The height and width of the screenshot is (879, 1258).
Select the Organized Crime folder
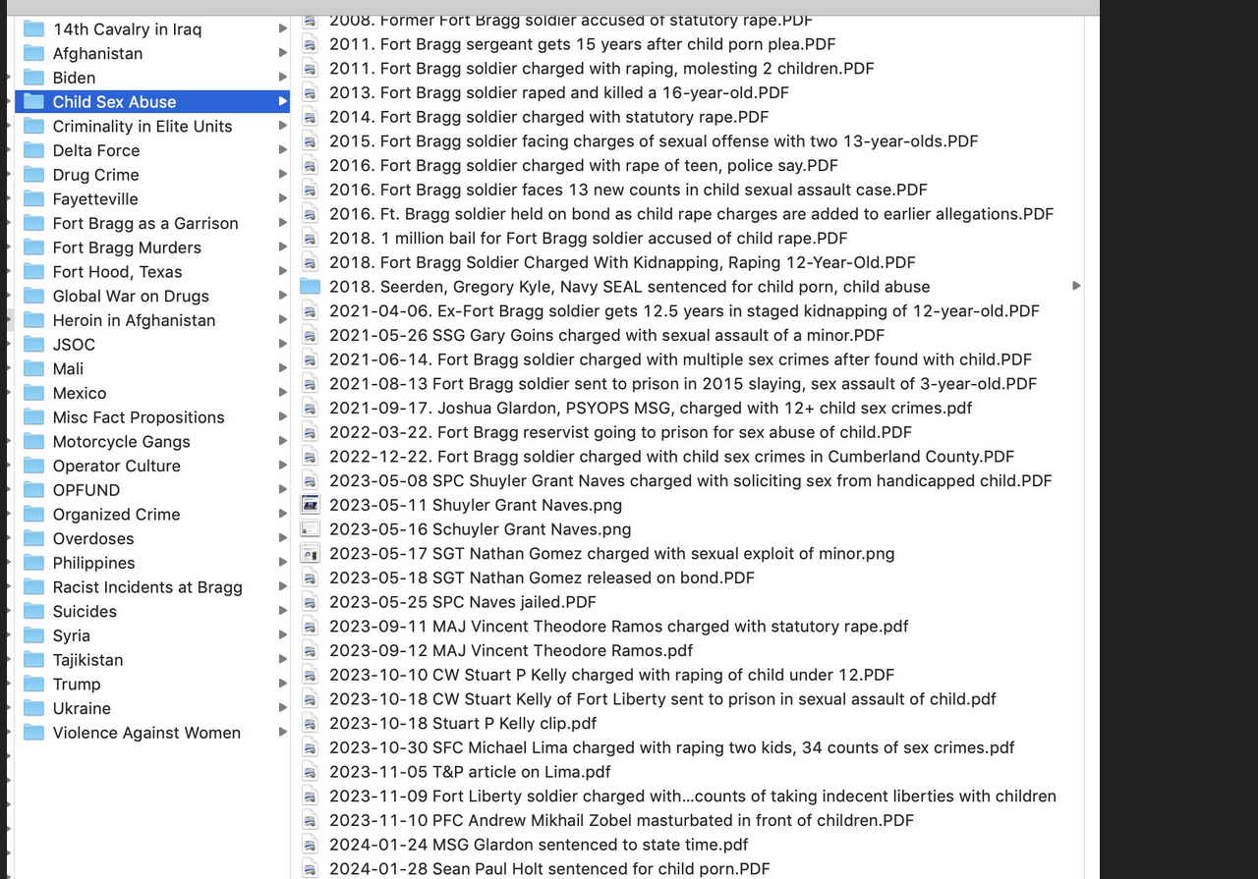tap(152, 515)
